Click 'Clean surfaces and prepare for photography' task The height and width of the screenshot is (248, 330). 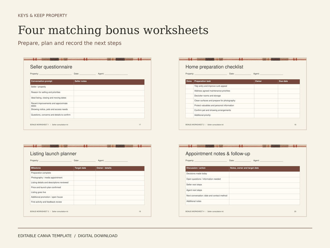215,101
